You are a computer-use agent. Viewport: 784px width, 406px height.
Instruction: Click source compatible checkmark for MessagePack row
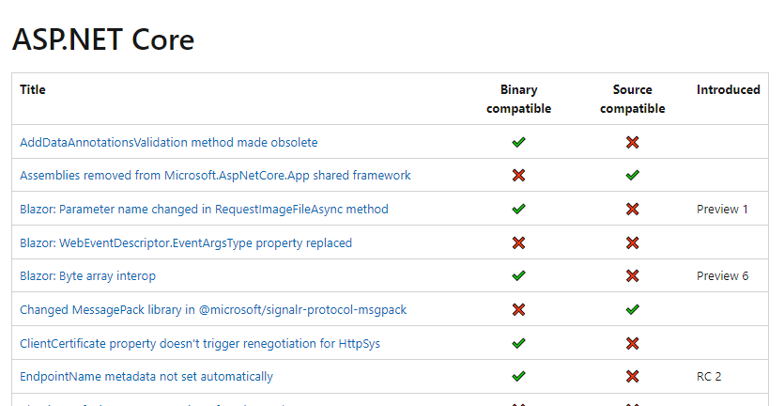coord(633,309)
